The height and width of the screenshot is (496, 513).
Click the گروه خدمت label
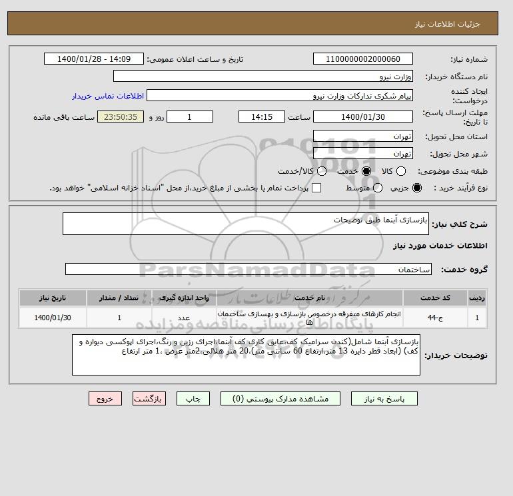coord(464,270)
